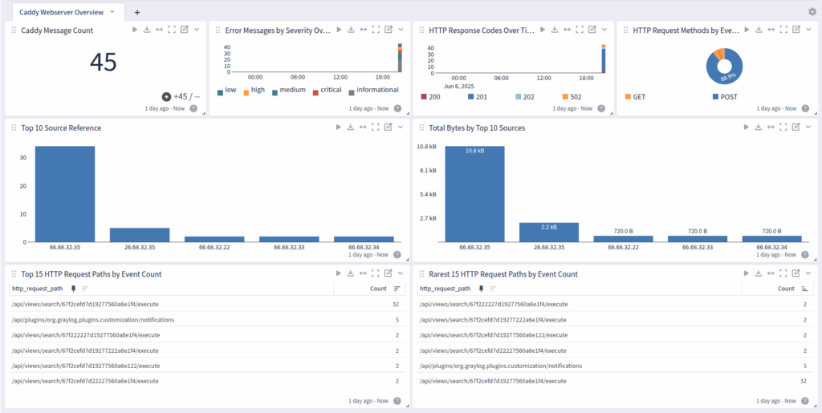Image resolution: width=822 pixels, height=413 pixels.
Task: Click the 'critical' severity legend label
Action: [x=331, y=90]
